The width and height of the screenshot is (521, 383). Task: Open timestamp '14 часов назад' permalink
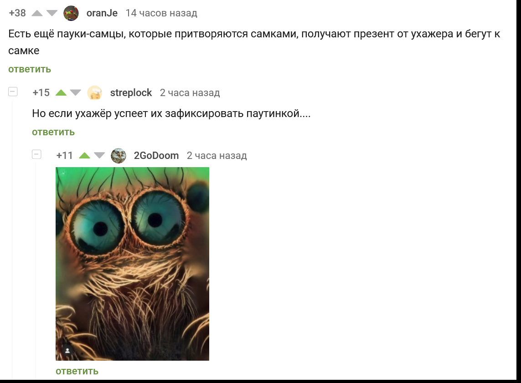point(161,13)
